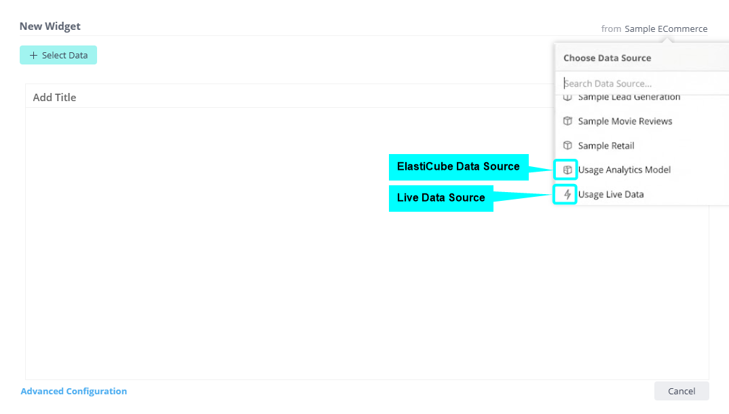Viewport: 729px width, 414px height.
Task: Switch to Usage Live Data source
Action: point(610,195)
